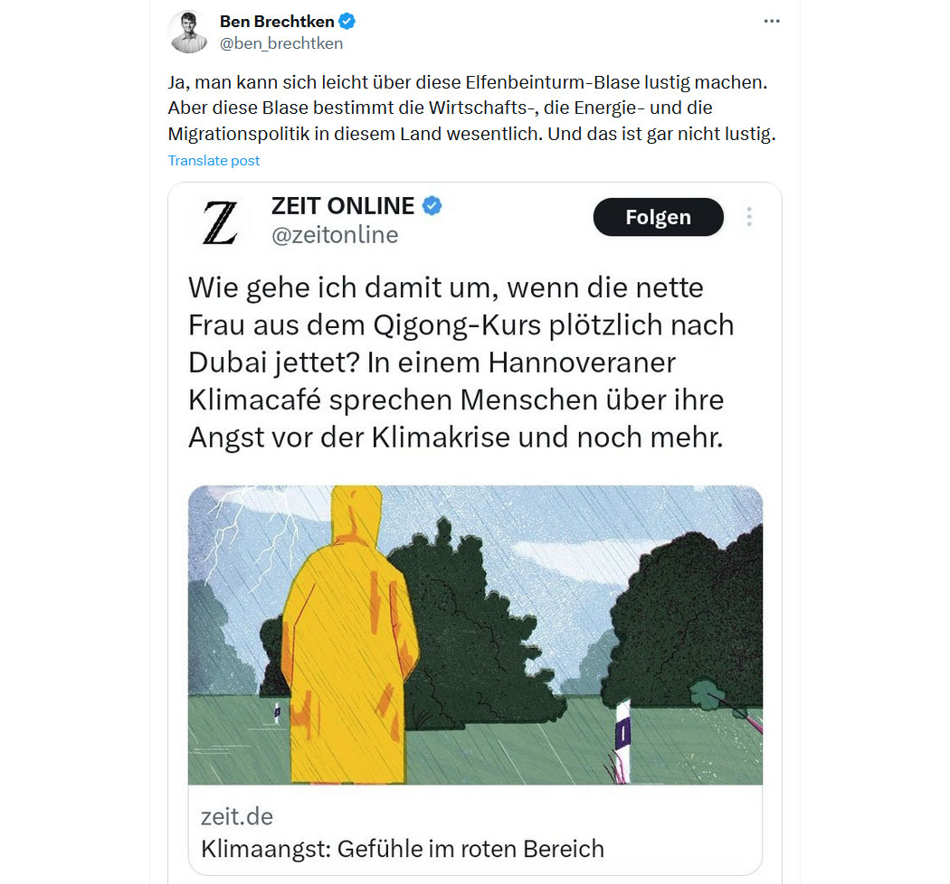Open the yellow raincoat illustration thumbnail
This screenshot has width=950, height=884.
[475, 635]
